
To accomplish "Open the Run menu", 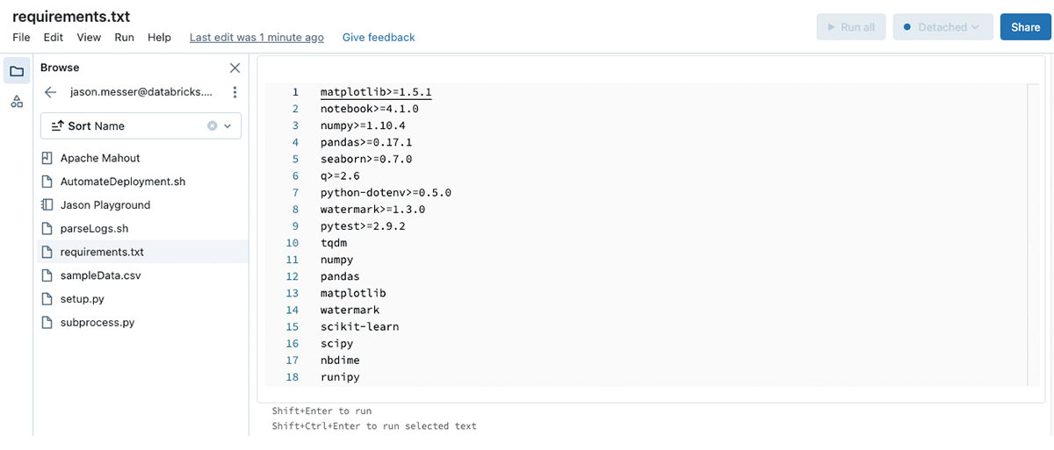I will [x=124, y=38].
